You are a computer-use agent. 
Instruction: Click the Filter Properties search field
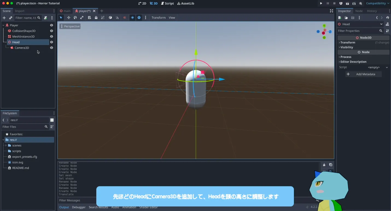click(358, 31)
